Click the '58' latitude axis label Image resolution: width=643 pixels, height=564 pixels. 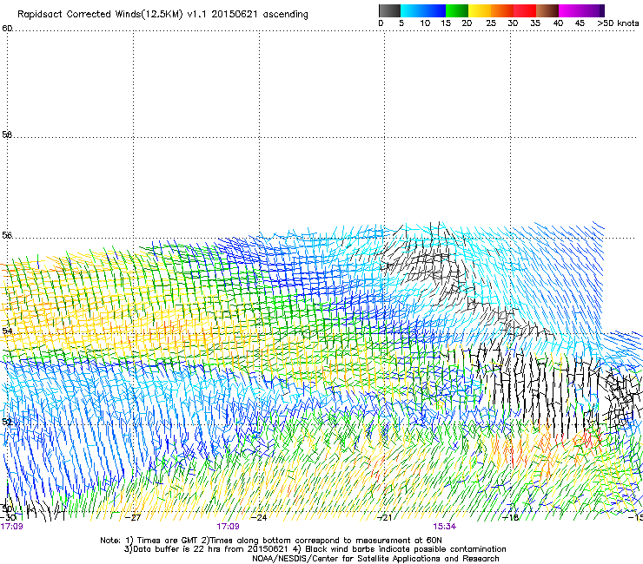tap(7, 134)
